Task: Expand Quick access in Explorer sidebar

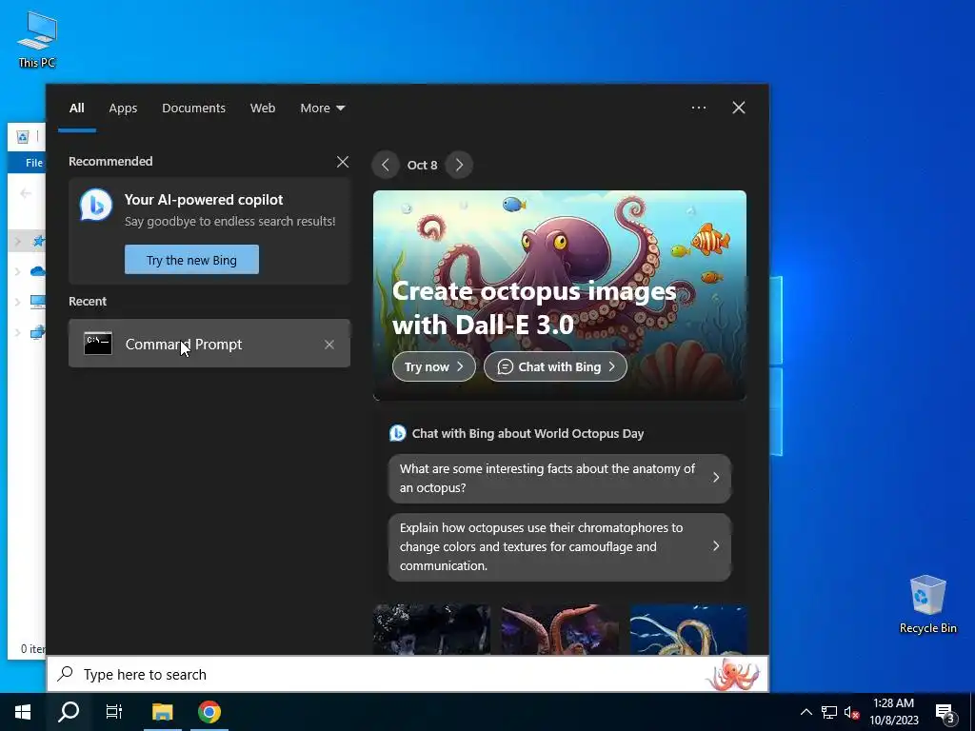Action: coord(17,241)
